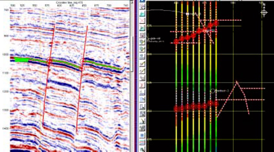This screenshot has height=152, width=274.
Task: Click the bright green horizon block at left edge
Action: [x=18, y=59]
